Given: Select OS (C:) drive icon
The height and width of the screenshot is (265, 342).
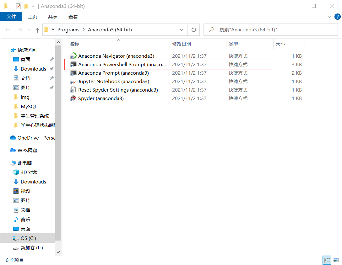Looking at the screenshot, I should (16, 238).
